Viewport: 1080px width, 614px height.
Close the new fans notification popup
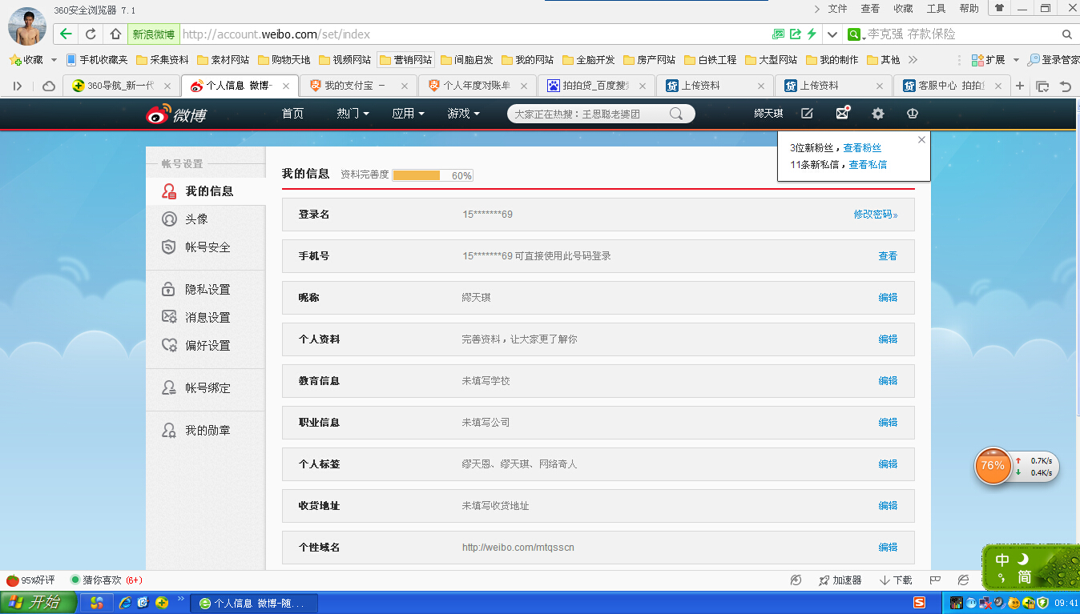coord(921,139)
